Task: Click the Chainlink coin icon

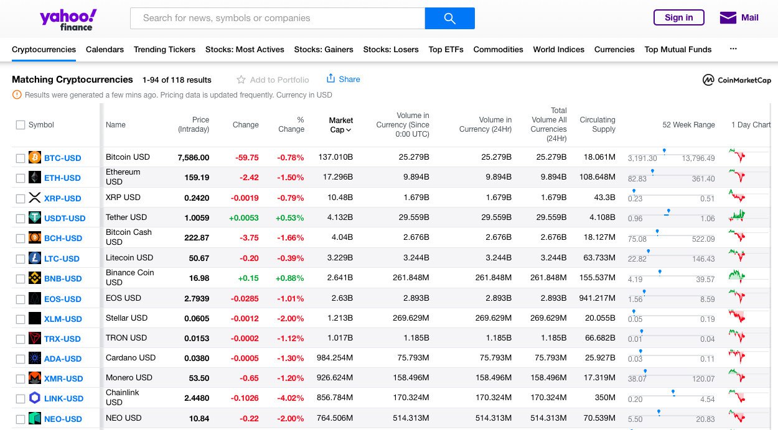Action: [35, 398]
